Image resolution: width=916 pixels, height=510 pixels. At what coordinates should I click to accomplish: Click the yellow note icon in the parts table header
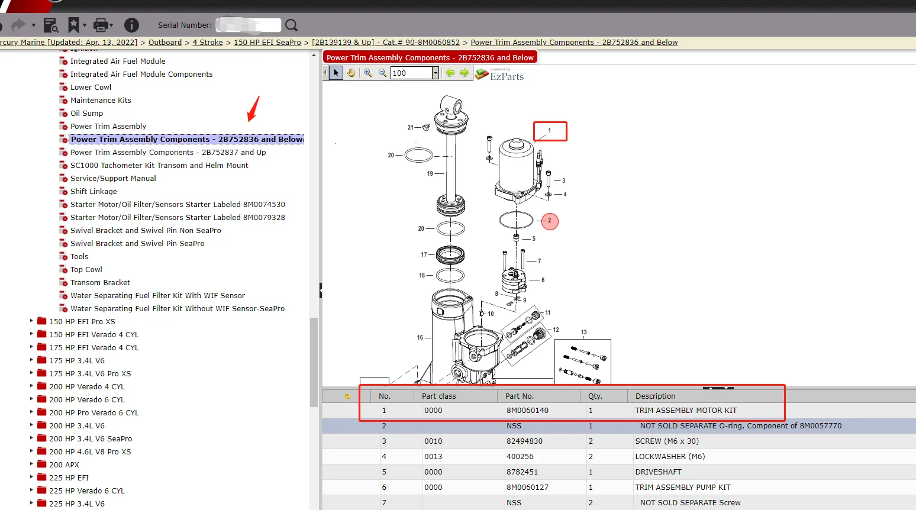[347, 396]
